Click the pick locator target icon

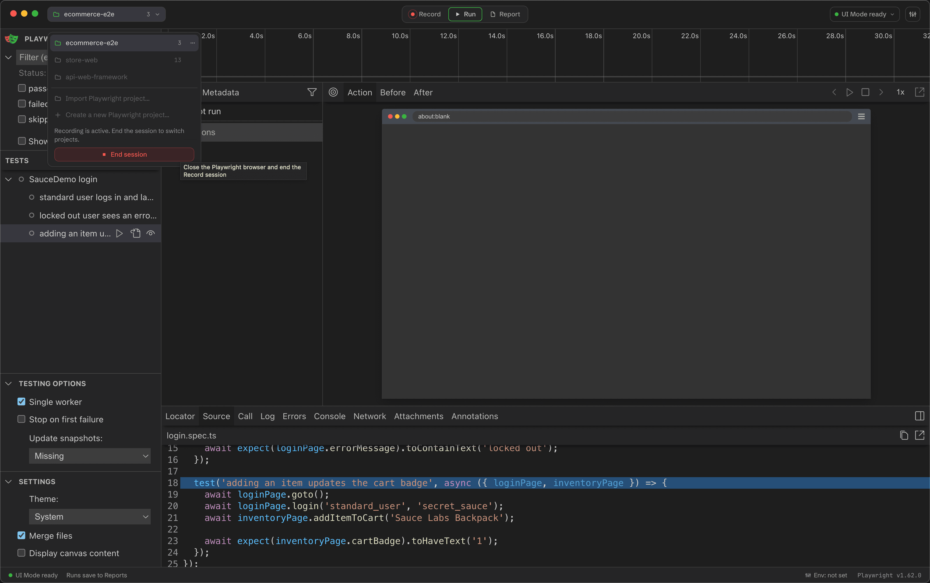click(333, 92)
